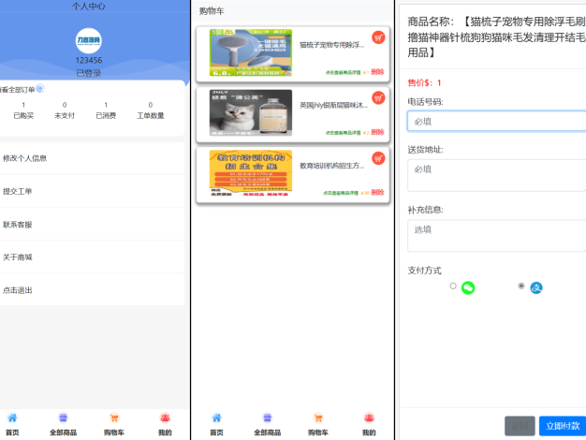This screenshot has height=440, width=586.
Task: Click 已登录 status text
Action: coord(89,73)
